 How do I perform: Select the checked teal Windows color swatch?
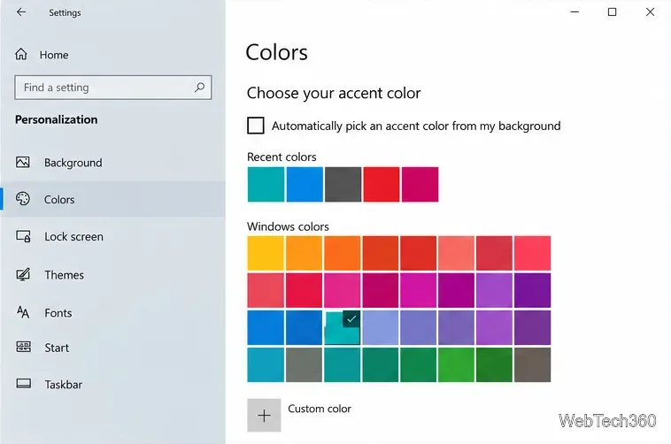(342, 327)
